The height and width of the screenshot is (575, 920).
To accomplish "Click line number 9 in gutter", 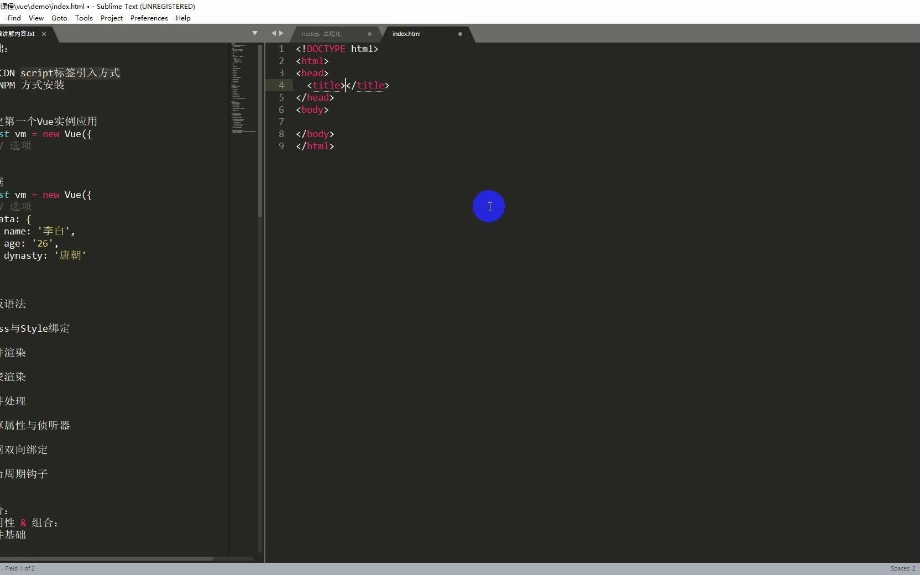I will 281,146.
